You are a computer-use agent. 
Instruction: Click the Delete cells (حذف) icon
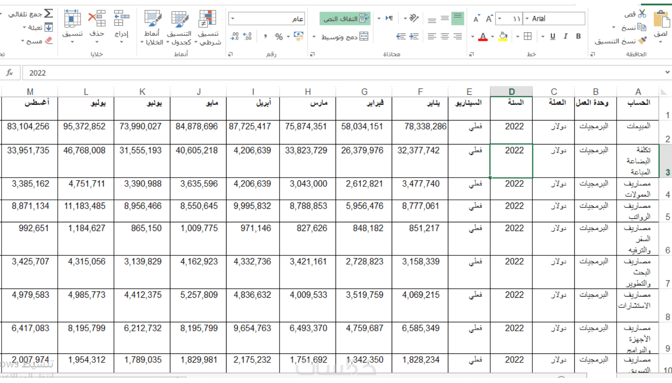[97, 18]
